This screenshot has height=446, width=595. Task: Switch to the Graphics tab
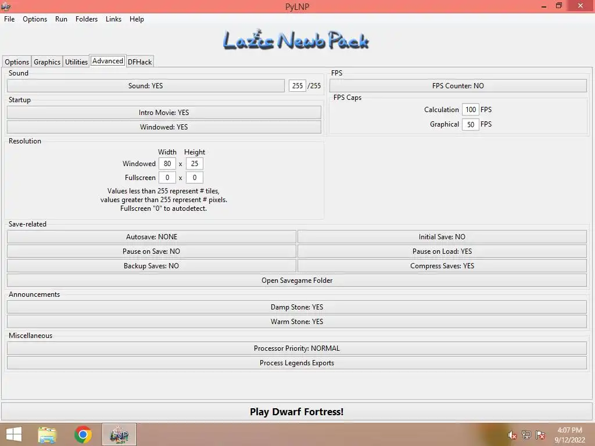(47, 62)
